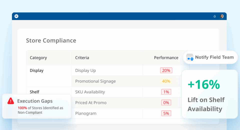Click the red Execution Gaps warning icon

tap(11, 101)
